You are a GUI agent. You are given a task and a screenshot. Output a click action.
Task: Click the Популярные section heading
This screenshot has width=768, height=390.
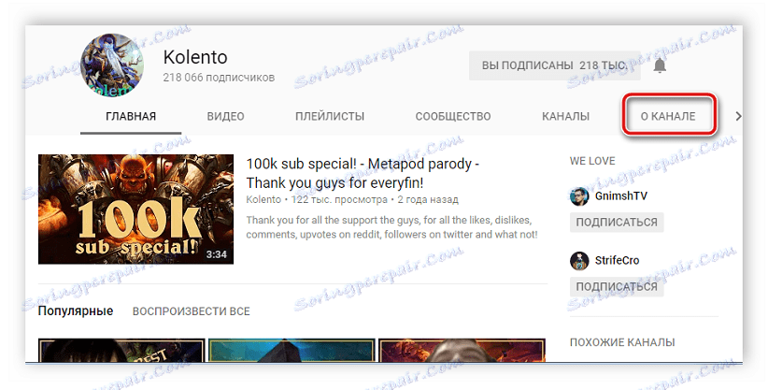76,311
